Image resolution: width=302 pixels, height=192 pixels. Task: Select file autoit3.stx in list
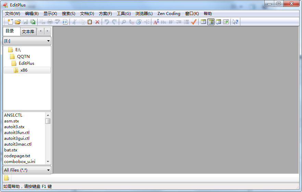coord(14,127)
